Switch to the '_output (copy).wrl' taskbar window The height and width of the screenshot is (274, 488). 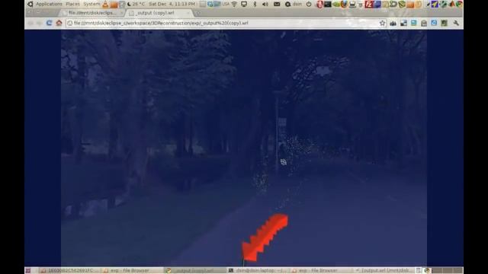195,271
